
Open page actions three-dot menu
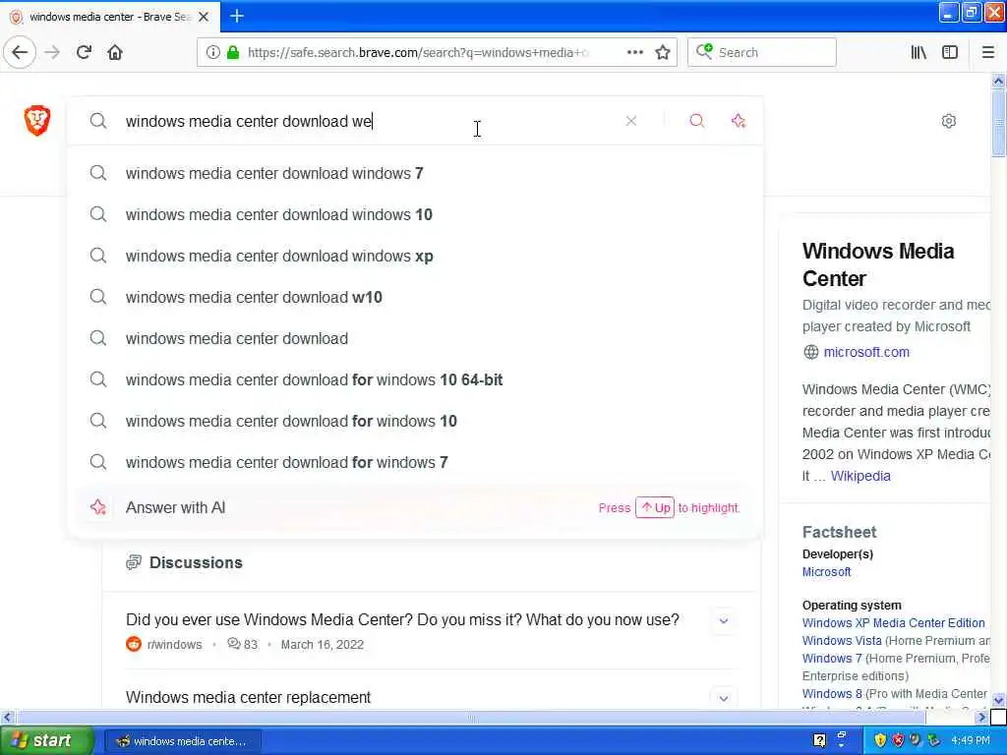point(634,53)
